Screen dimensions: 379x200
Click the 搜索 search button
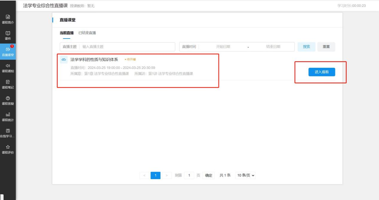pyautogui.click(x=306, y=47)
